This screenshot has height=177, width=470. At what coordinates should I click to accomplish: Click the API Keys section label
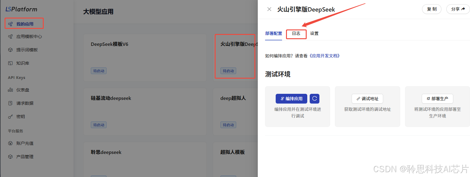[x=16, y=78]
